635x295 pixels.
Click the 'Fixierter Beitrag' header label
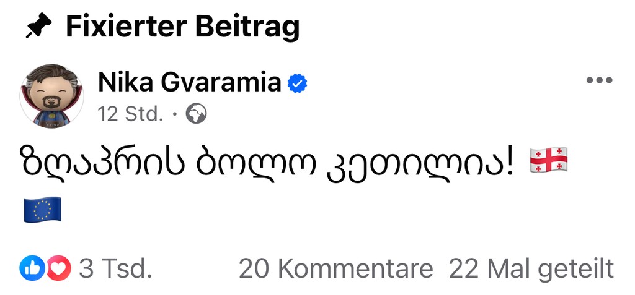pyautogui.click(x=182, y=27)
